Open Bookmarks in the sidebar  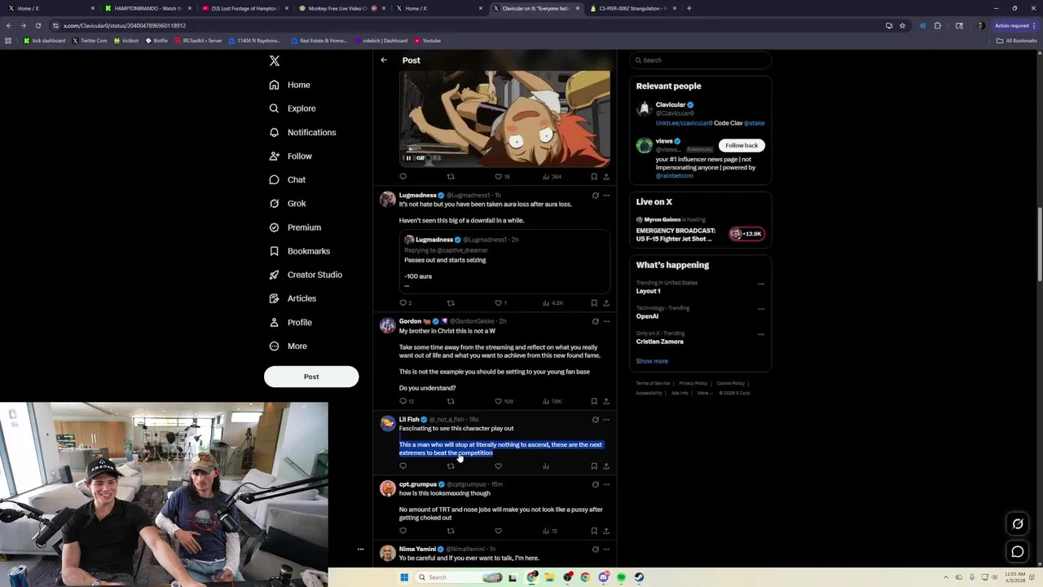click(300, 251)
